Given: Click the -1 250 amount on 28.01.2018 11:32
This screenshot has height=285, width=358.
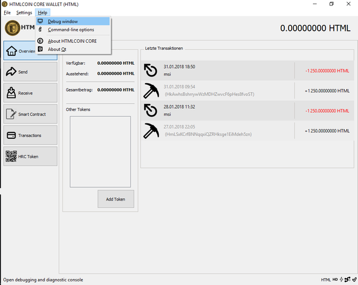Looking at the screenshot, I should tap(327, 111).
